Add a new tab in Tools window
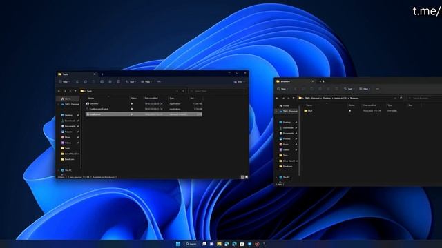This screenshot has width=442, height=248. tap(102, 74)
